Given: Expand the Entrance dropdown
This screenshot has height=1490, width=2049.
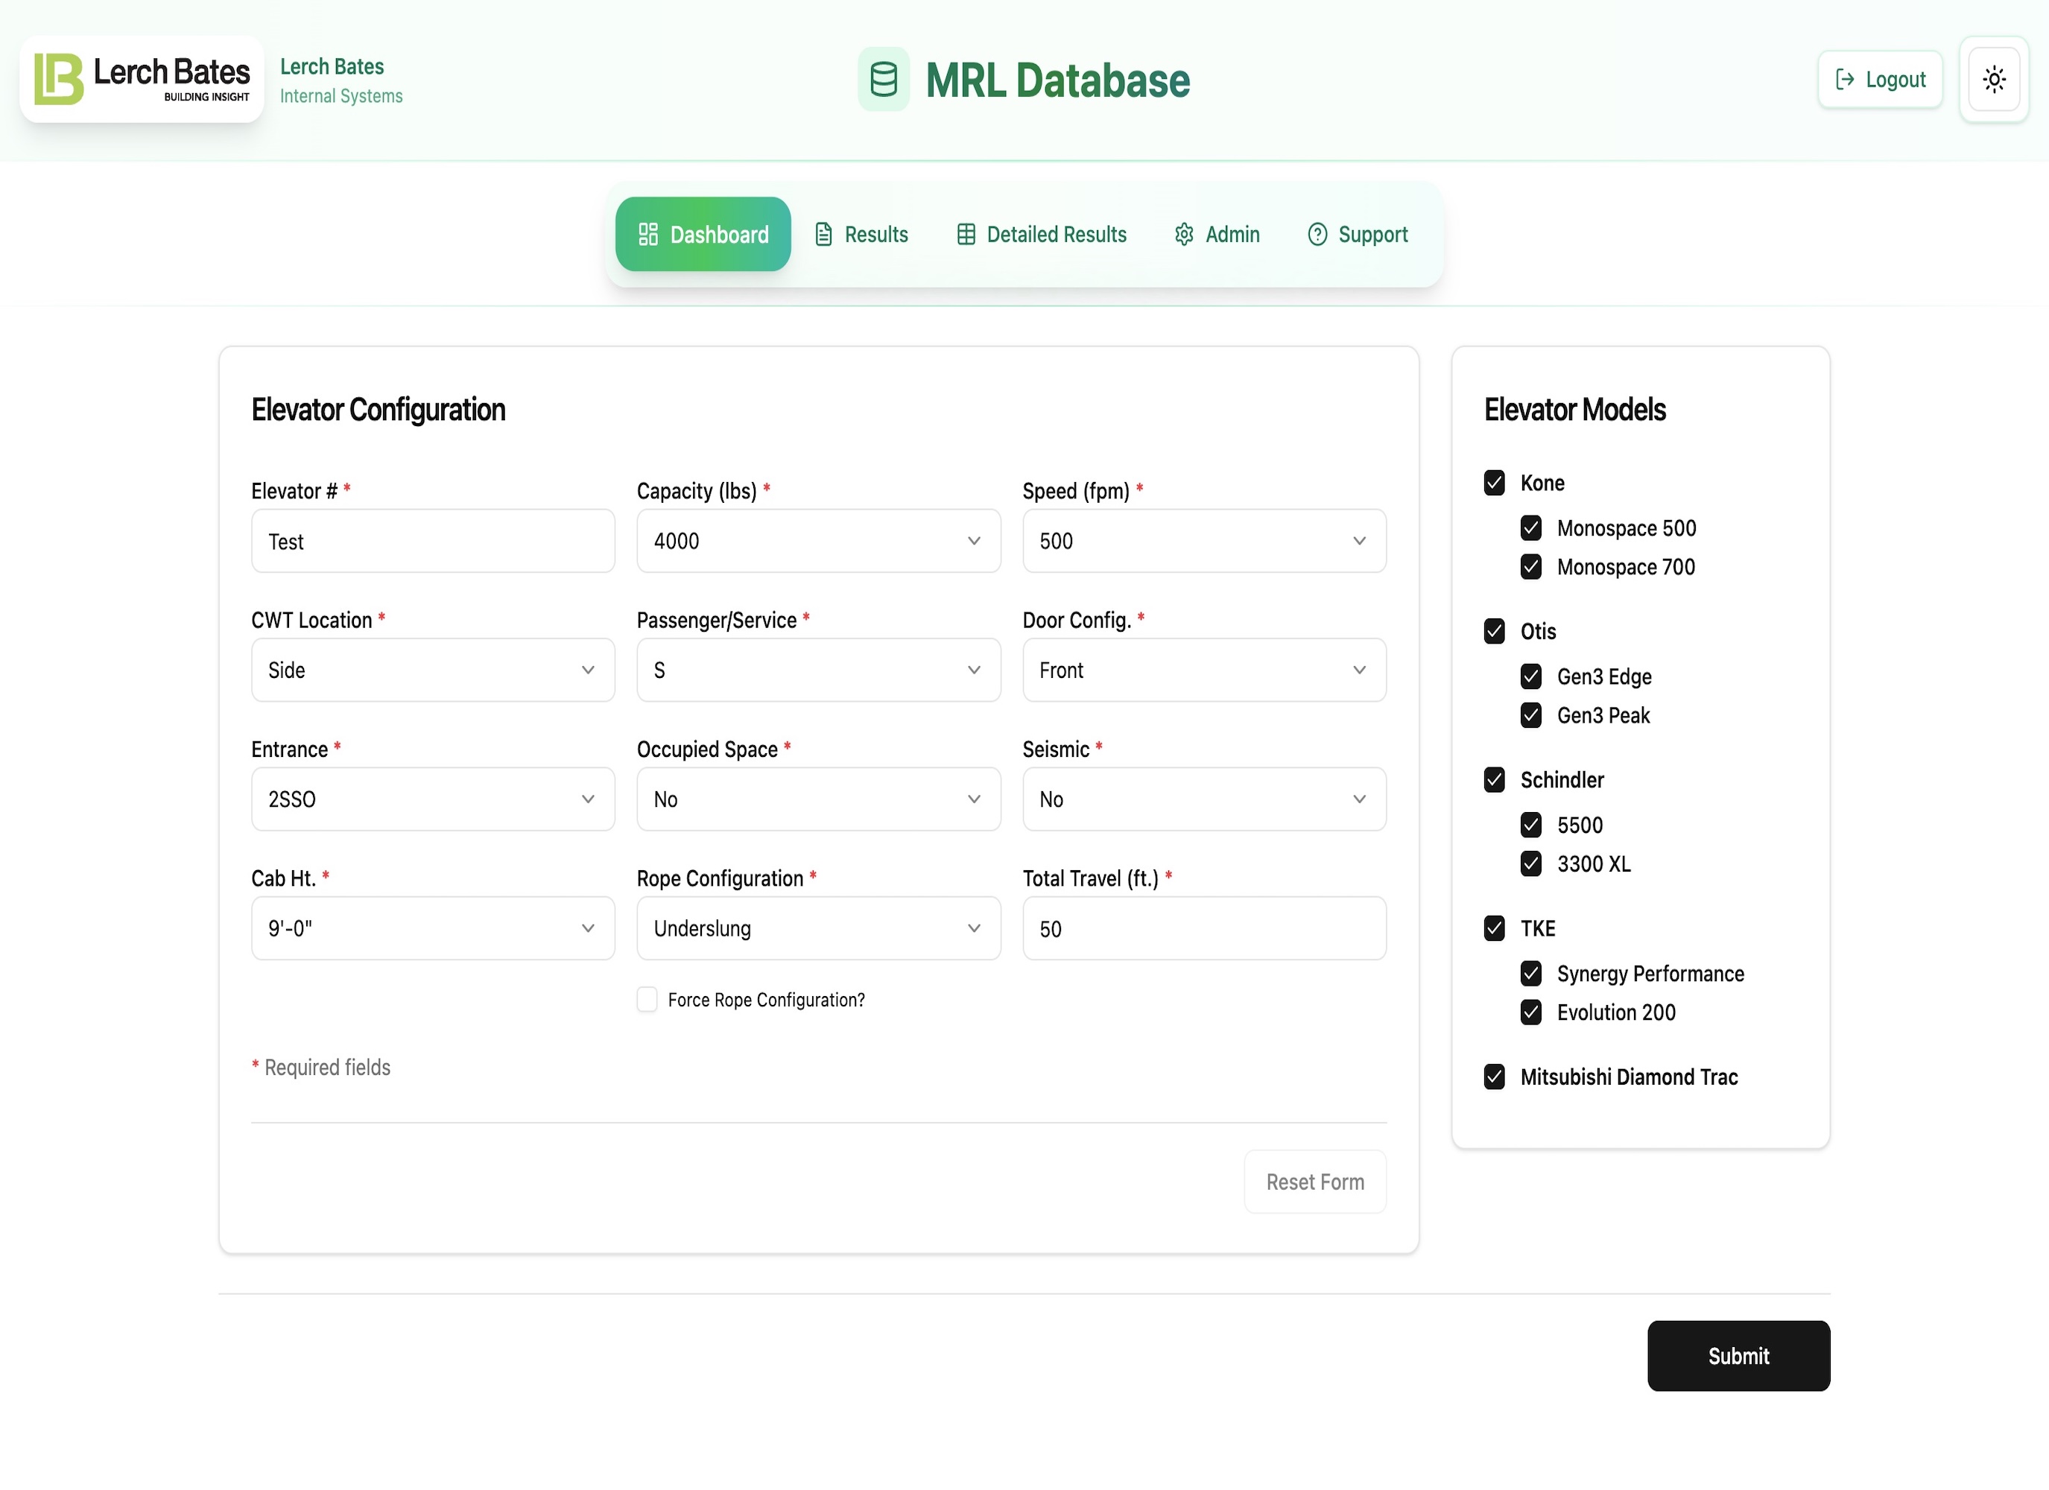Looking at the screenshot, I should pyautogui.click(x=433, y=799).
